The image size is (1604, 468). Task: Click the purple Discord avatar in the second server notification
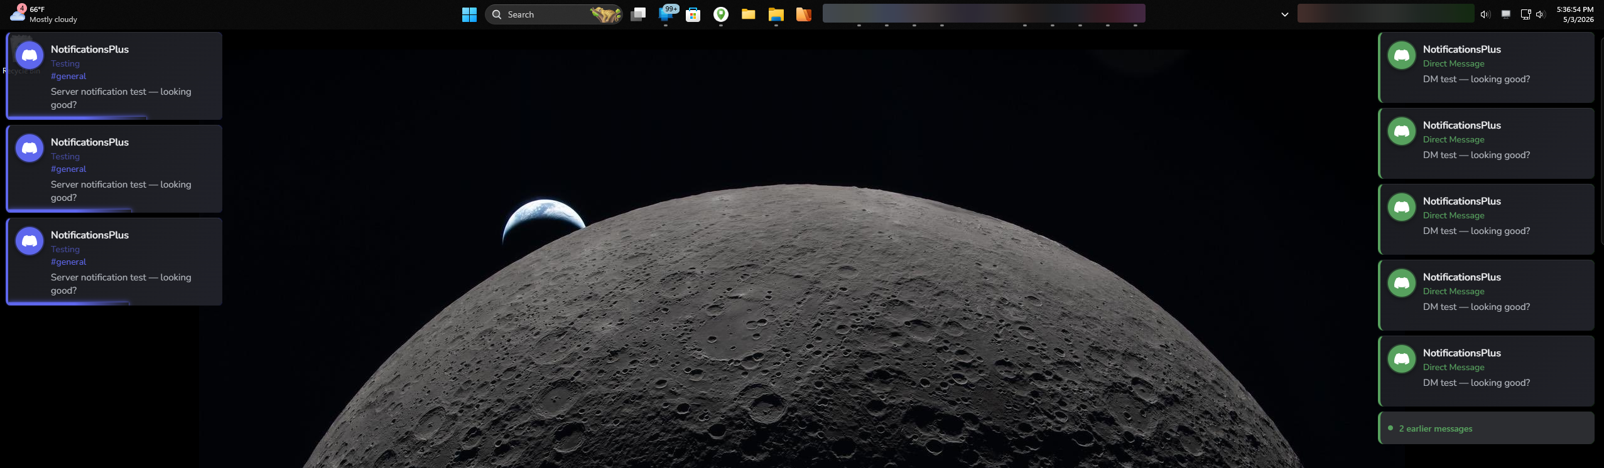coord(30,148)
